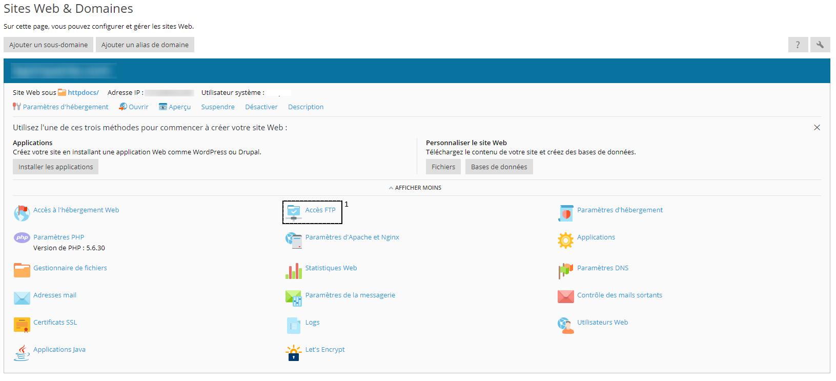Click the Paramètres d'hébergement shield icon
This screenshot has width=836, height=381.
(566, 213)
